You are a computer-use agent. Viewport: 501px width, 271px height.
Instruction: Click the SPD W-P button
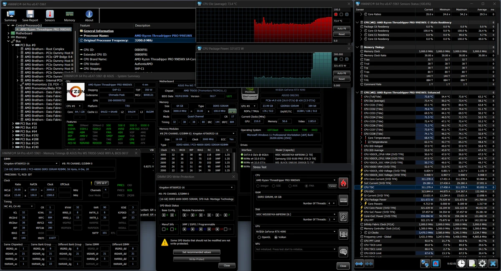pos(102,183)
